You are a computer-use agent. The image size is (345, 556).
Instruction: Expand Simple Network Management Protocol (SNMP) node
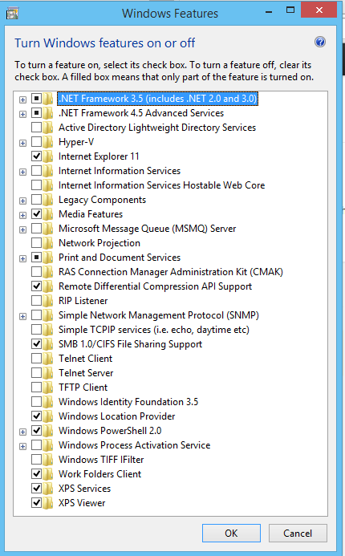[22, 316]
